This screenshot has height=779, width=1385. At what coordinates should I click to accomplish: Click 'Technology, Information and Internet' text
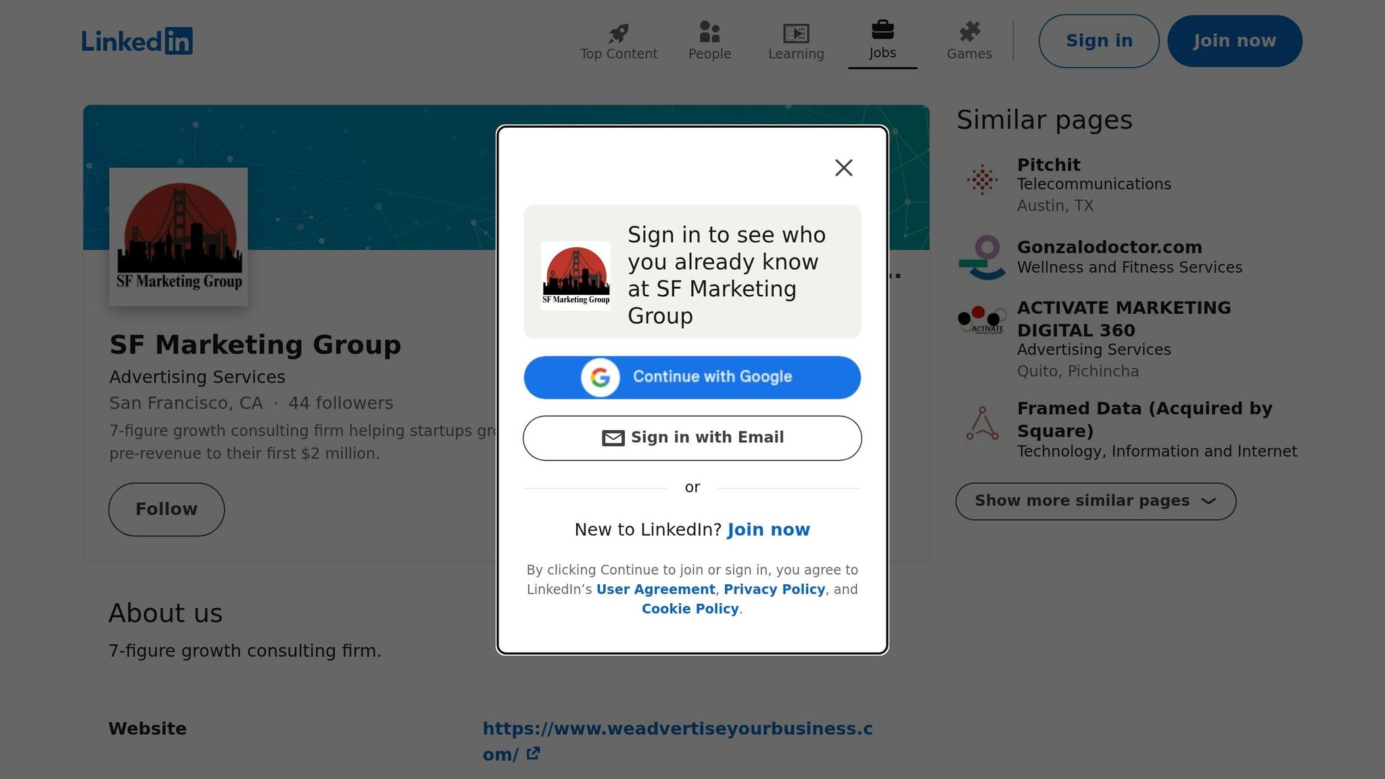[x=1157, y=452]
